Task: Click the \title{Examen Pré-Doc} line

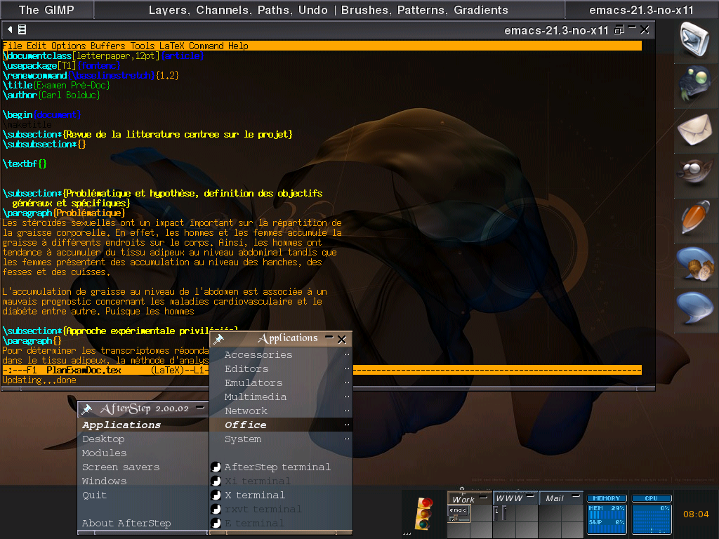Action: pos(56,85)
